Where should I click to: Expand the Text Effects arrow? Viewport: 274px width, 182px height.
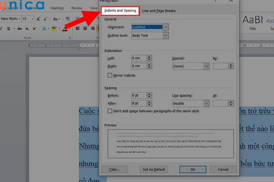(48, 28)
